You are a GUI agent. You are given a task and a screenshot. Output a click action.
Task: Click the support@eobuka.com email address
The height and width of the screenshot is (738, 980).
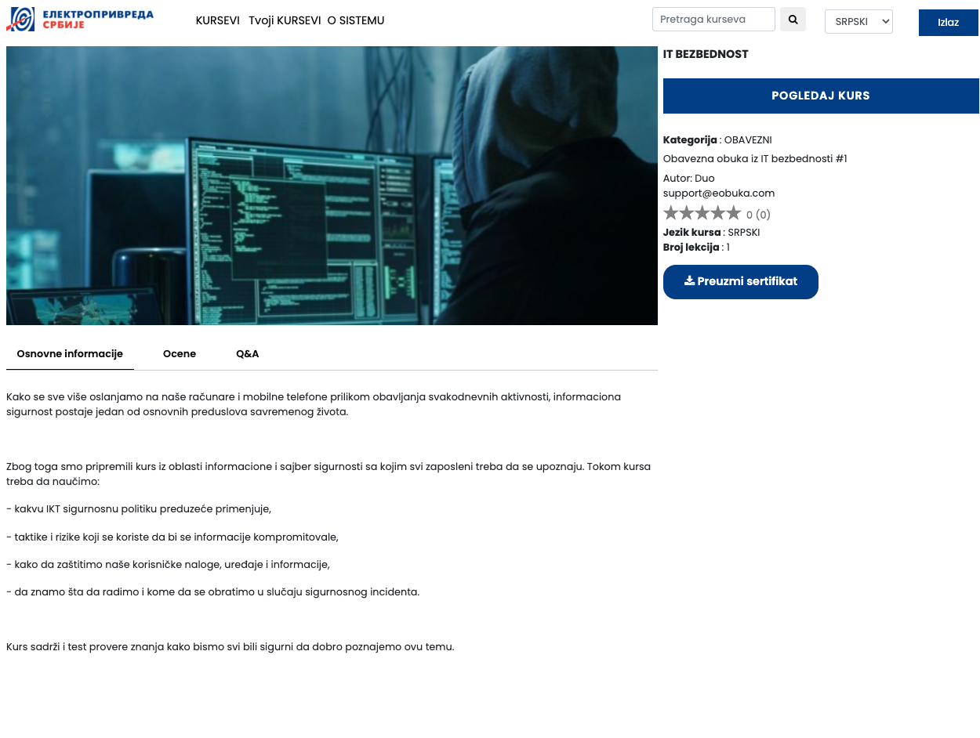coord(718,194)
